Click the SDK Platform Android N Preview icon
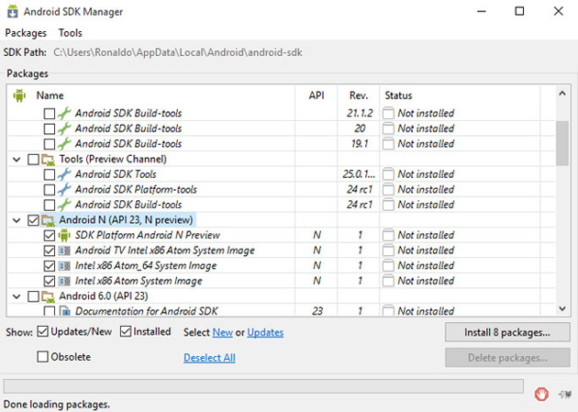 (x=64, y=235)
